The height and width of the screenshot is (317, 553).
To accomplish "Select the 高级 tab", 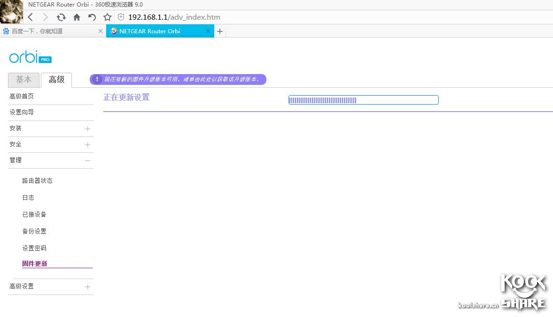I will pyautogui.click(x=56, y=80).
